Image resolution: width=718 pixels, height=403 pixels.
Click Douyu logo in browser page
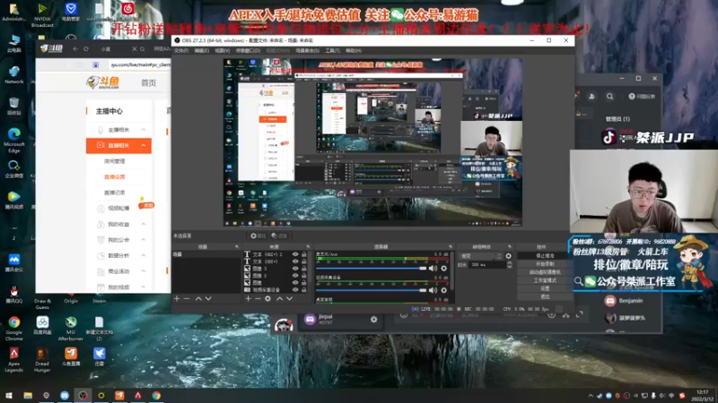(x=103, y=82)
